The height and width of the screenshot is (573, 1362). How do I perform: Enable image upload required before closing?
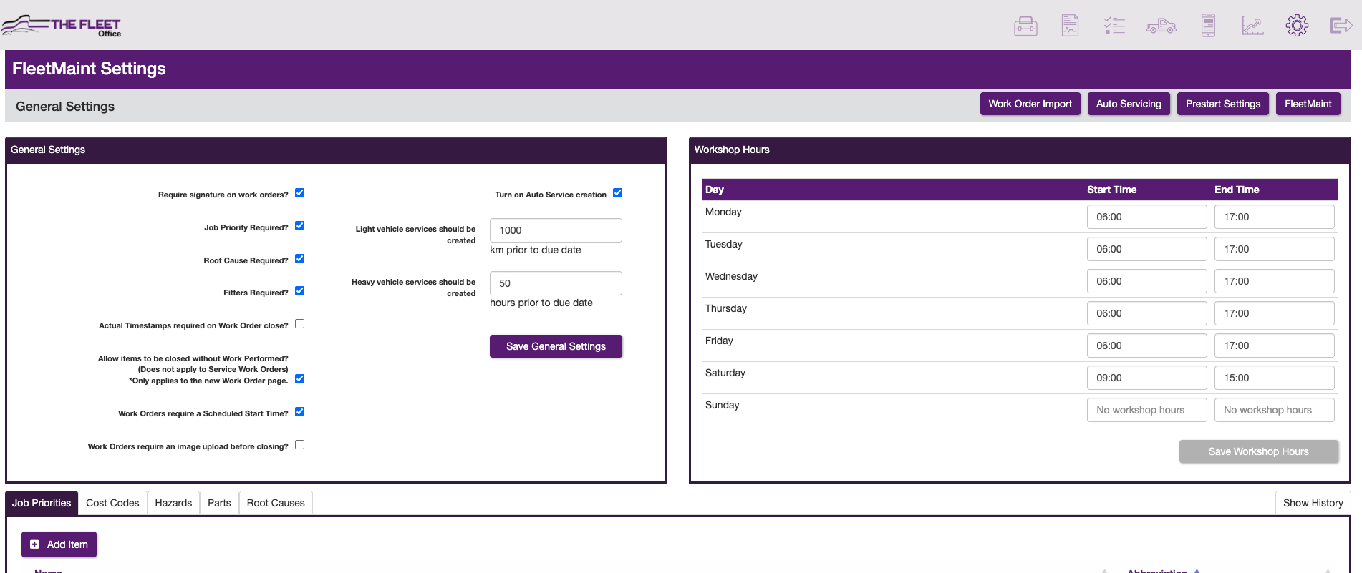(x=300, y=445)
